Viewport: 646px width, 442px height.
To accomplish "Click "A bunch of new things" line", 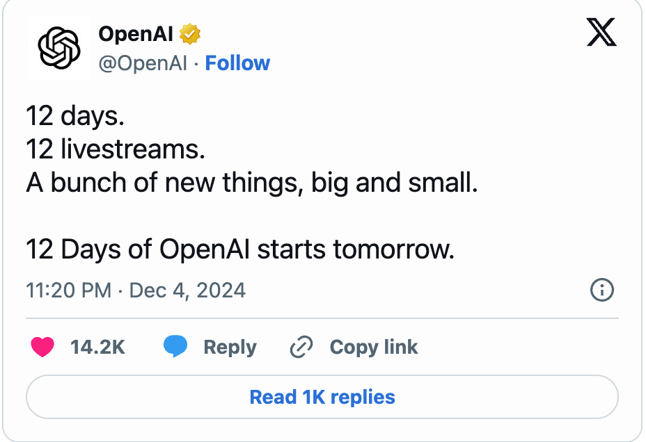I will click(x=252, y=183).
